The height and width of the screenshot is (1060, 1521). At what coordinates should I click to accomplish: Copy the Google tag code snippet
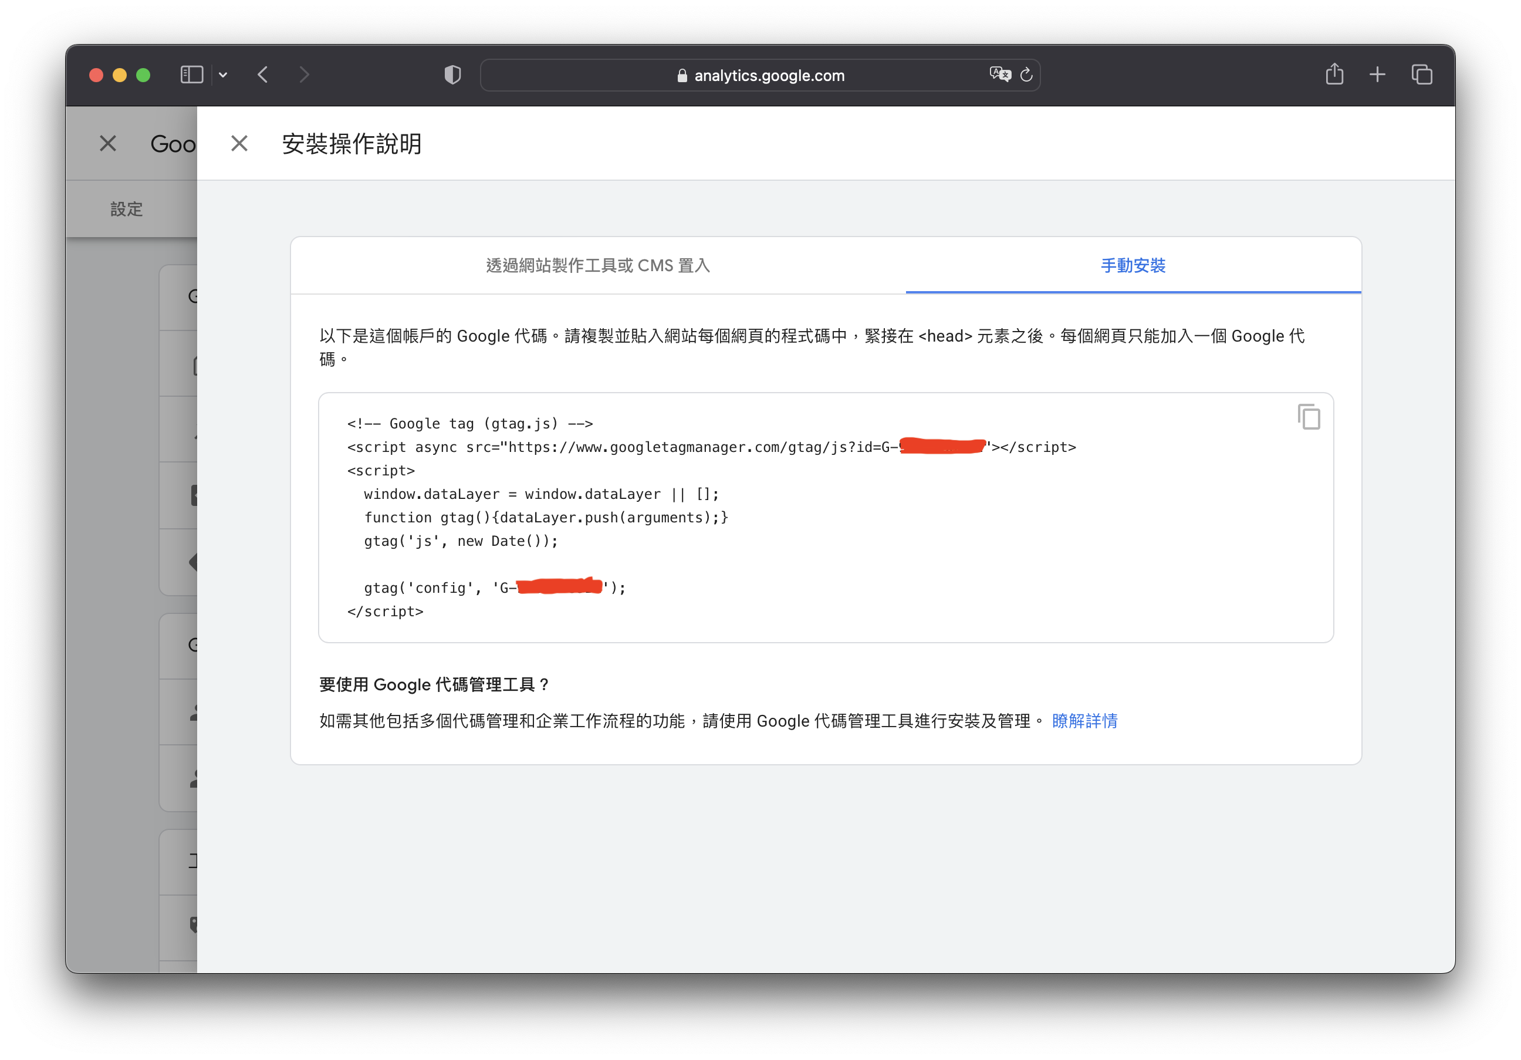tap(1309, 417)
